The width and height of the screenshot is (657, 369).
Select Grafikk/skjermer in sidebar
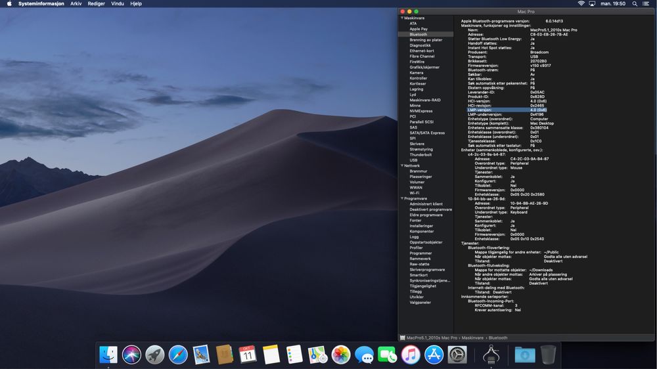coord(424,67)
